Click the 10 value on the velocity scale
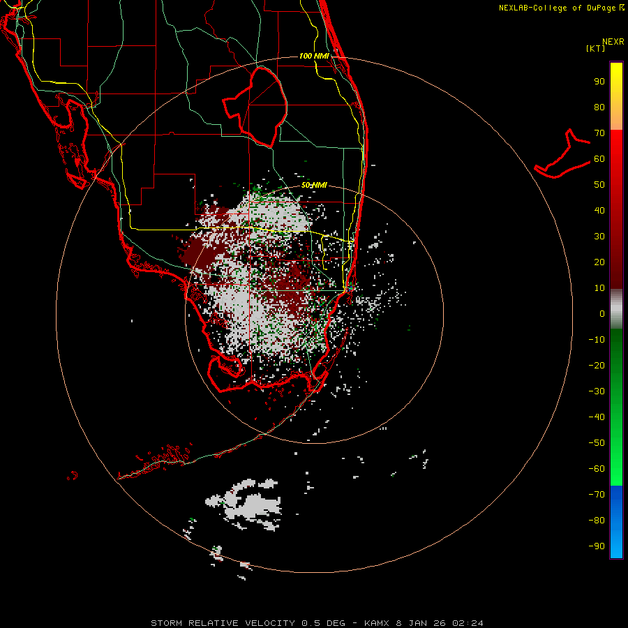Screen dimensions: 628x628 [599, 288]
